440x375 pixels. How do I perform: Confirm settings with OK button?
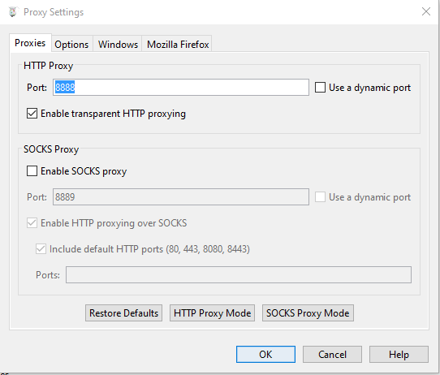[265, 354]
